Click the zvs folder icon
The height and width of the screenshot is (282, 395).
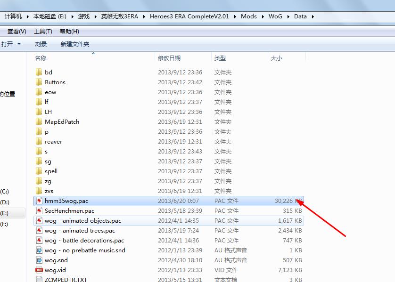click(39, 191)
